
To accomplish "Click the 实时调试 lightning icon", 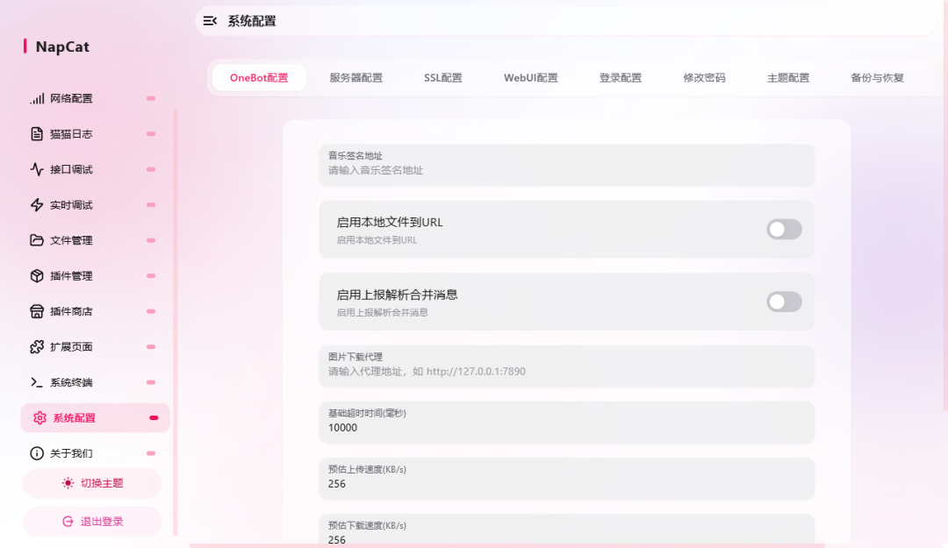I will [x=37, y=204].
